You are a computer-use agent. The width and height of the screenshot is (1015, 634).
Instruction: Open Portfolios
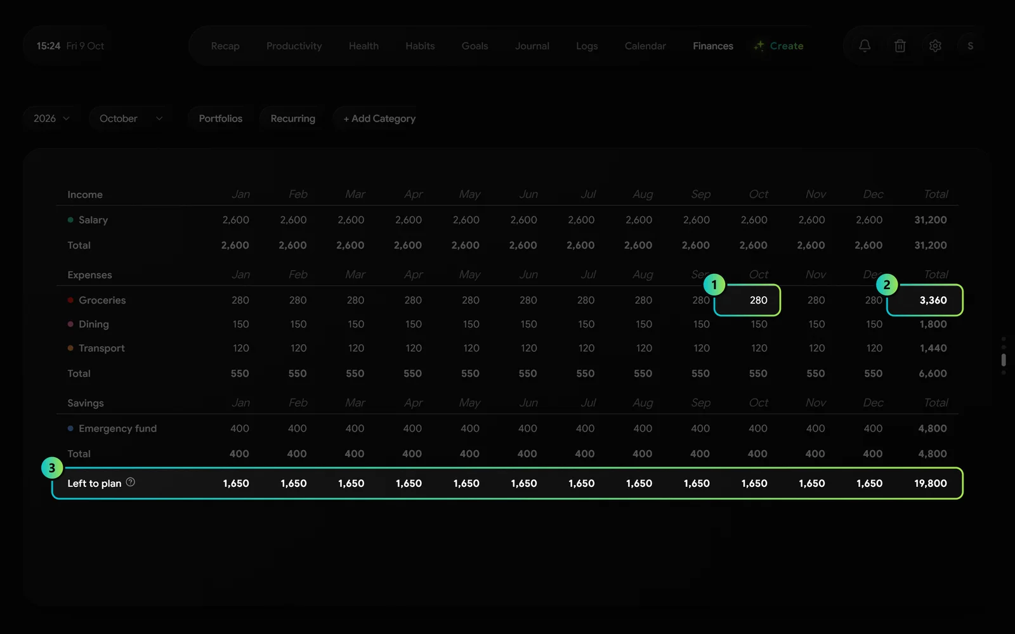point(221,119)
